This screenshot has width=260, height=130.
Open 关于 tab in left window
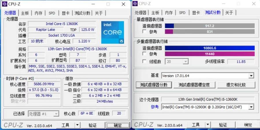pos(99,13)
